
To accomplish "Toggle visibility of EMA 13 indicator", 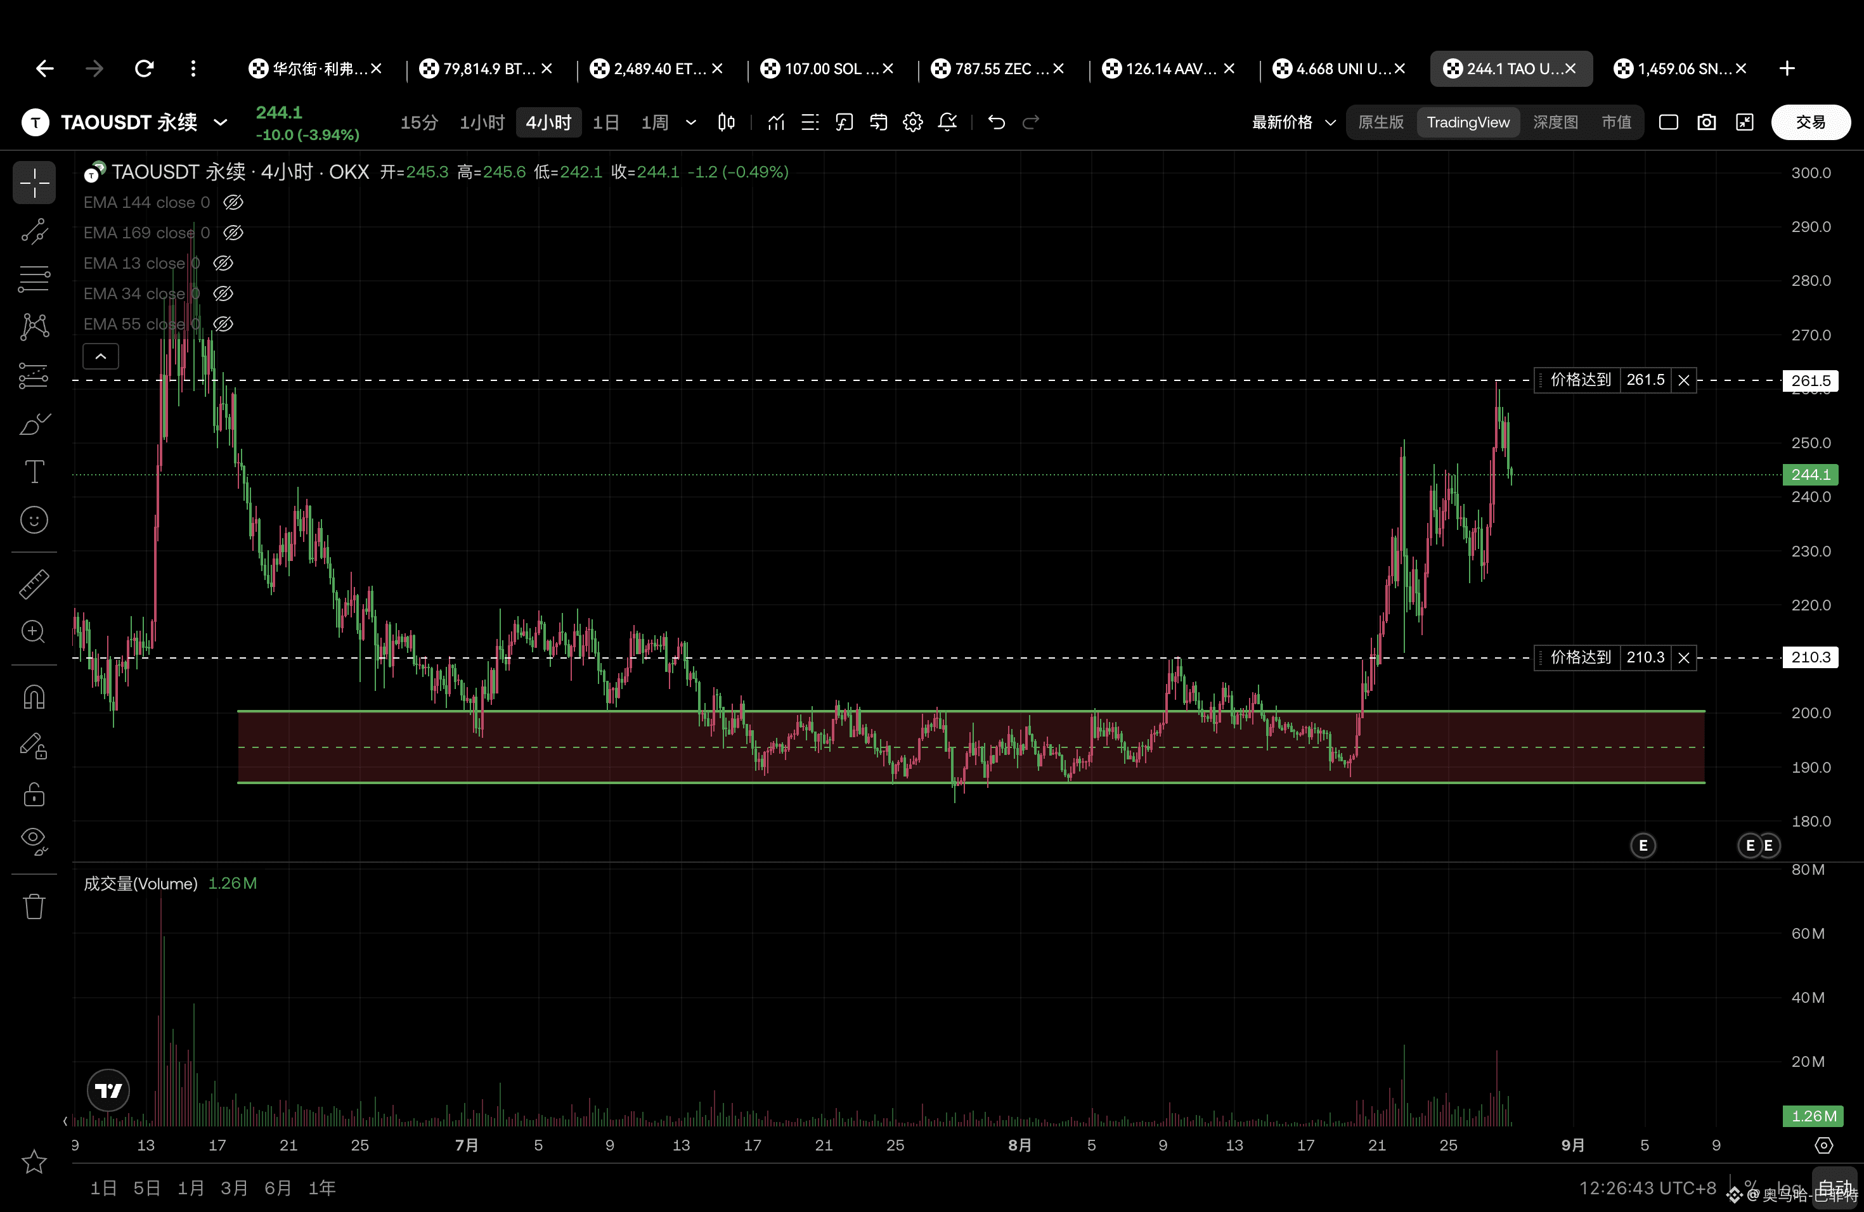I will point(223,264).
